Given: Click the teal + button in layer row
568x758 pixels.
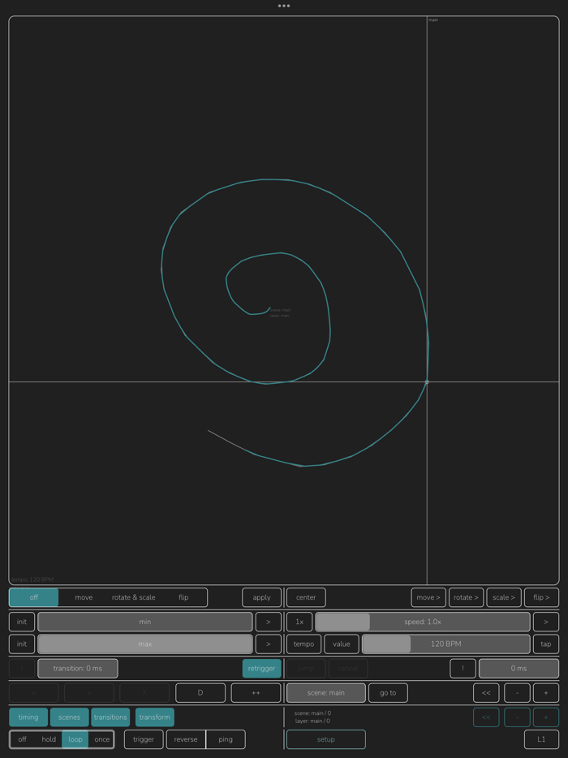Looking at the screenshot, I should tap(546, 717).
